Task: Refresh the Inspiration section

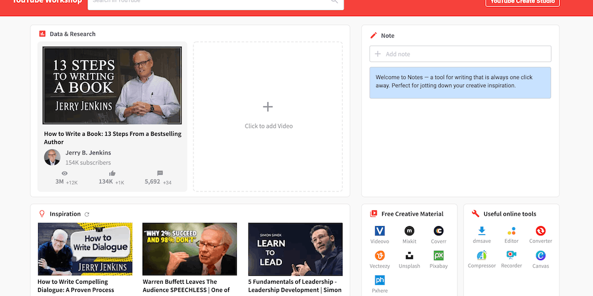Action: click(87, 214)
